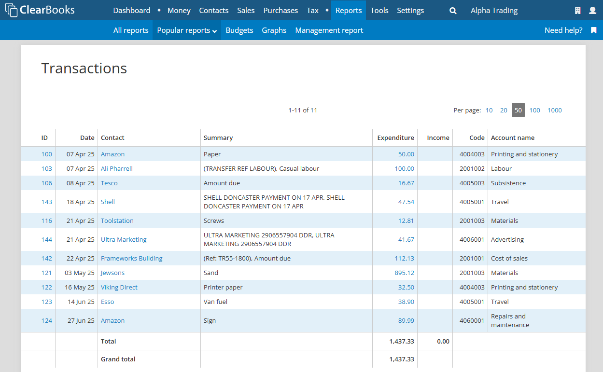Viewport: 603px width, 372px height.
Task: Click the Need help? link
Action: [563, 30]
